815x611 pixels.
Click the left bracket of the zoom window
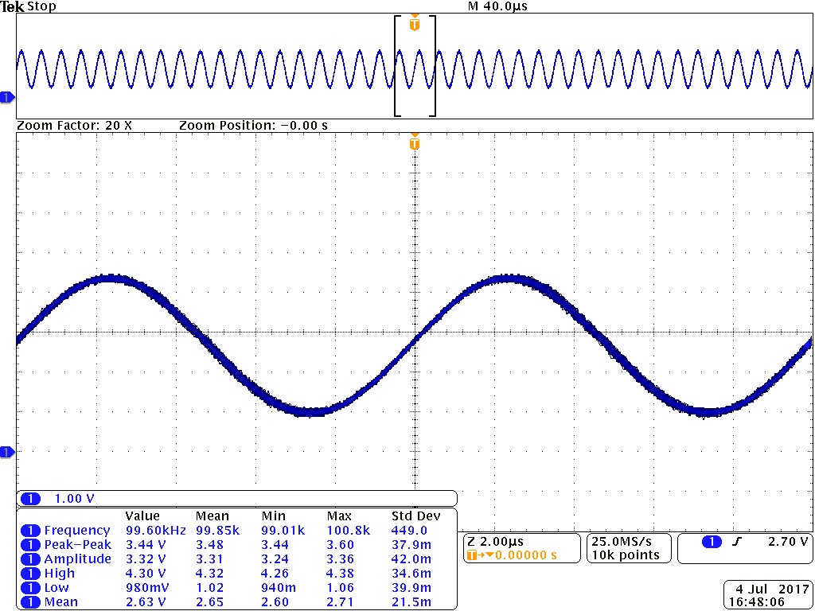(397, 65)
